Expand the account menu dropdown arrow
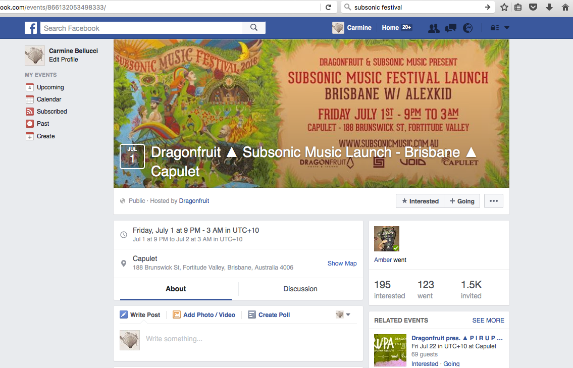Viewport: 573px width, 368px height. (x=507, y=28)
